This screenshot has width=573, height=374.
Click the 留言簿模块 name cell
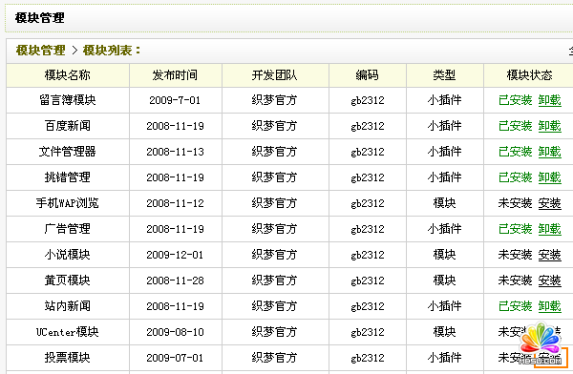[x=68, y=100]
